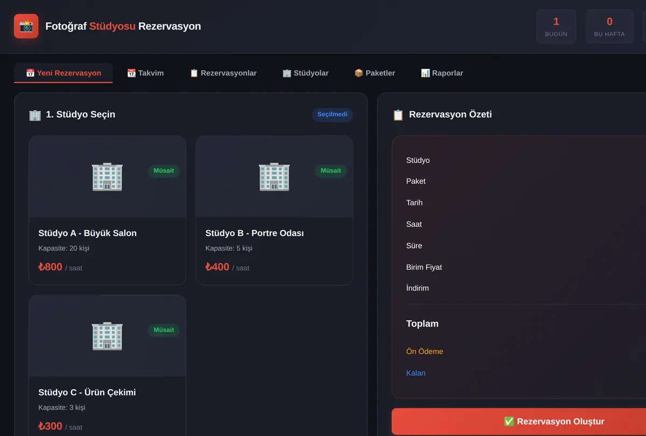Select 'Stüdyo B - Portre Odası' title
This screenshot has width=646, height=436.
255,233
